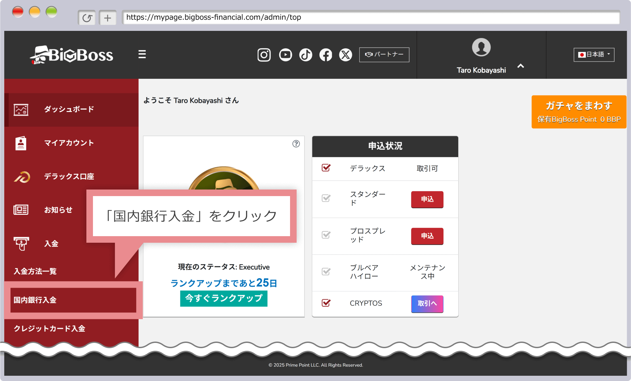The height and width of the screenshot is (381, 631).
Task: Toggle the スタンダード checkbox
Action: pos(326,198)
